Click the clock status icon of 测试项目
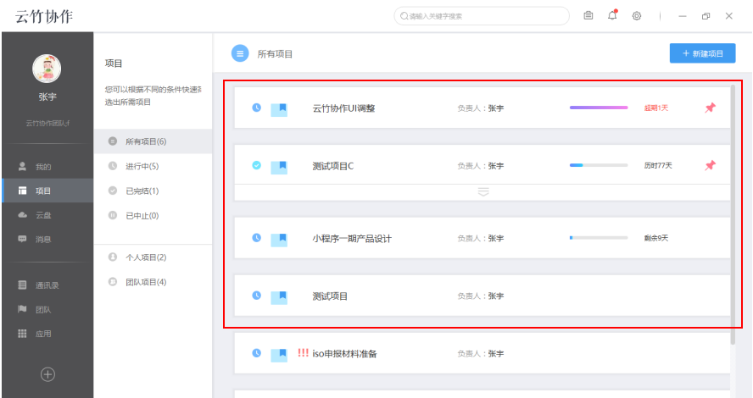753x398 pixels. tap(257, 296)
